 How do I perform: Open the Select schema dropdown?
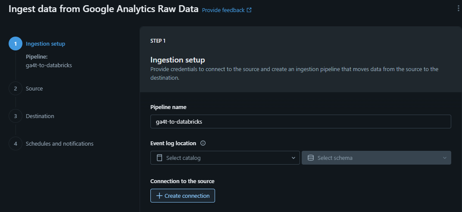[x=376, y=158]
